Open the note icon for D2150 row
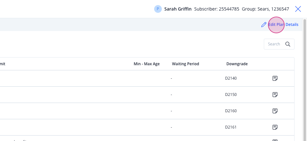 click(x=275, y=95)
